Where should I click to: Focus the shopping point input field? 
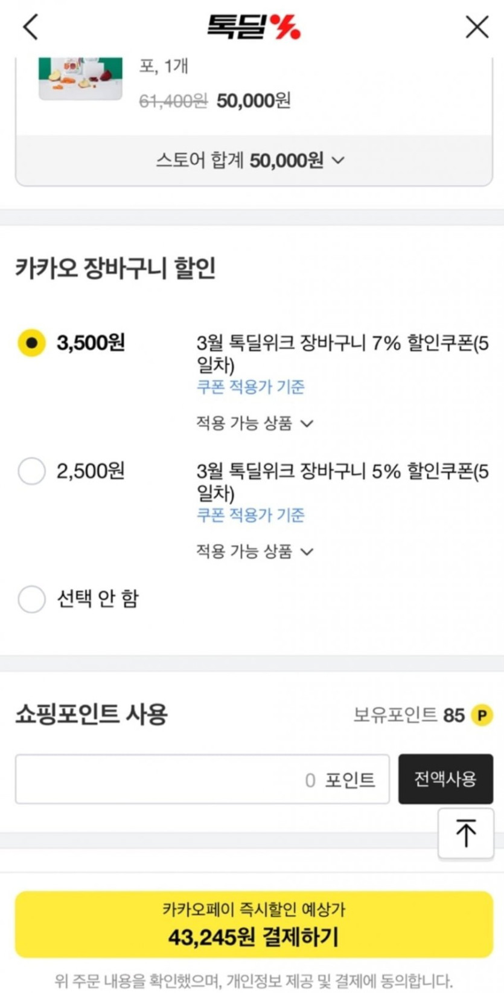[x=202, y=780]
